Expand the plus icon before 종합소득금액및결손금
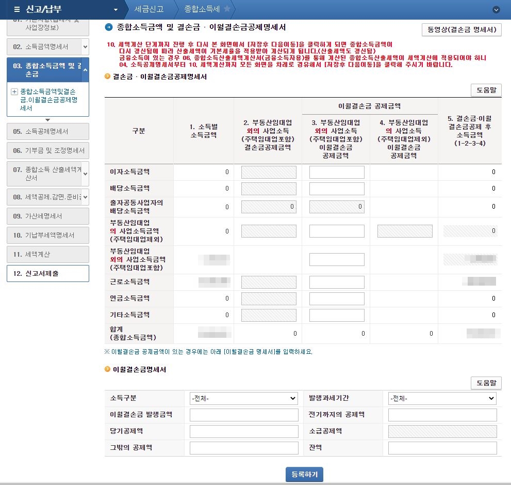 click(x=14, y=92)
